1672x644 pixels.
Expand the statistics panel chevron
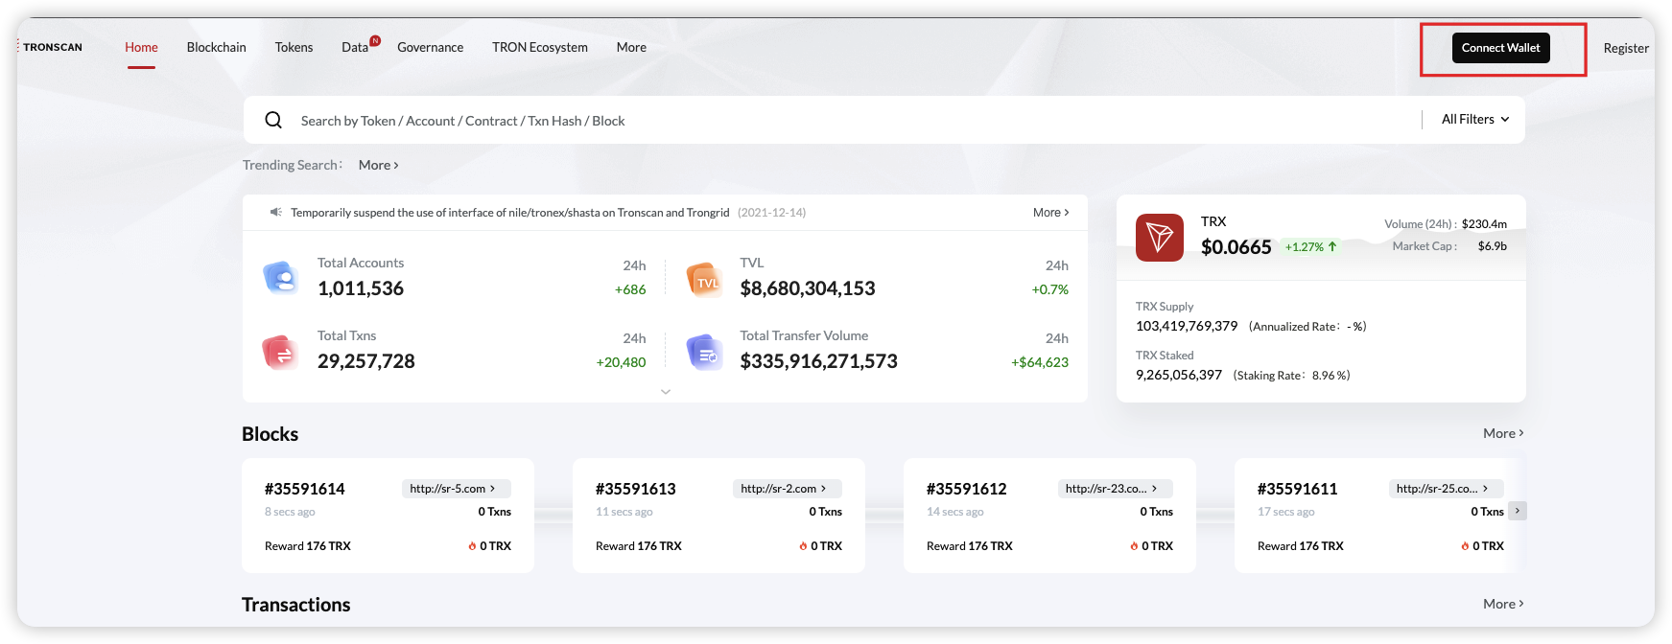point(666,391)
